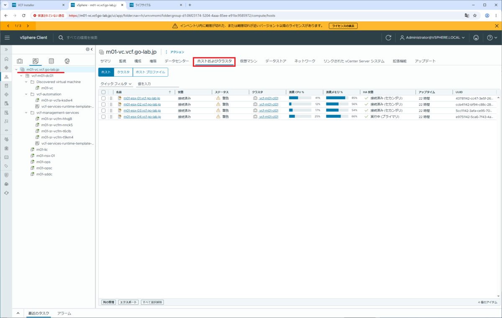Expand the recent tasks bottom panel chevron

pyautogui.click(x=18, y=313)
